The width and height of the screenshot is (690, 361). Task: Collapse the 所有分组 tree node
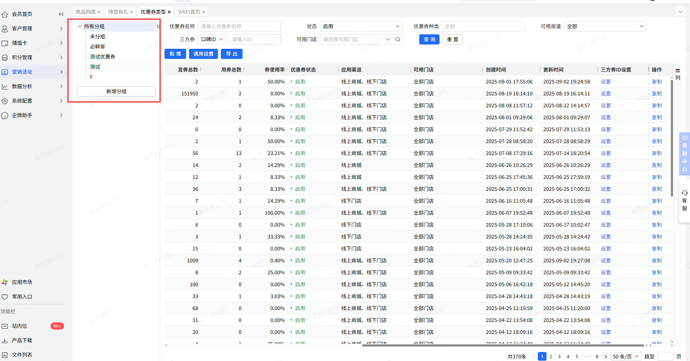[x=80, y=26]
